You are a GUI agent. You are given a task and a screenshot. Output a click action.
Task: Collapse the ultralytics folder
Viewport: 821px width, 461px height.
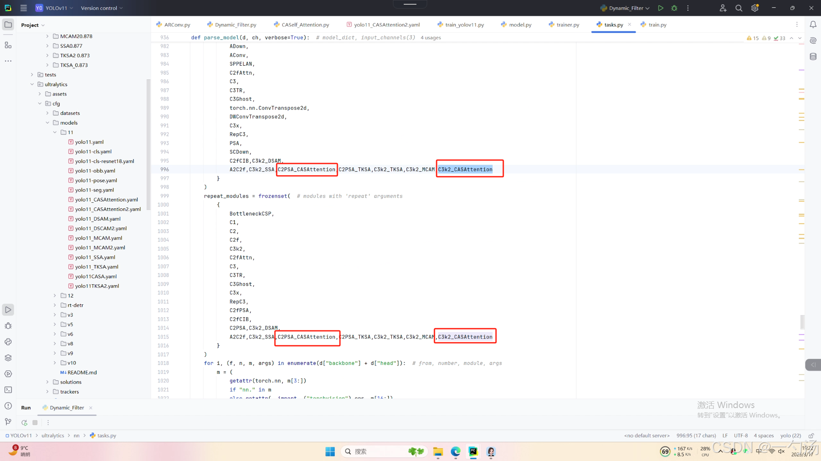32,85
